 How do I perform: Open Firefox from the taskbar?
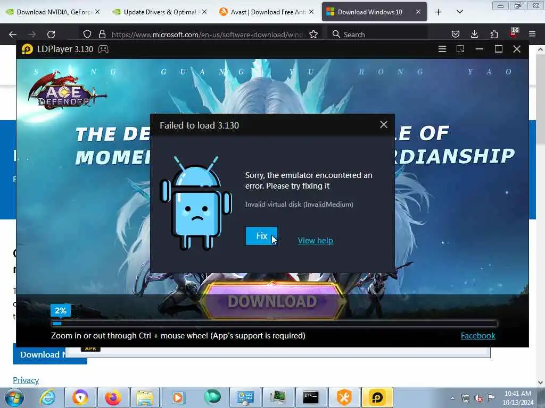tap(113, 397)
